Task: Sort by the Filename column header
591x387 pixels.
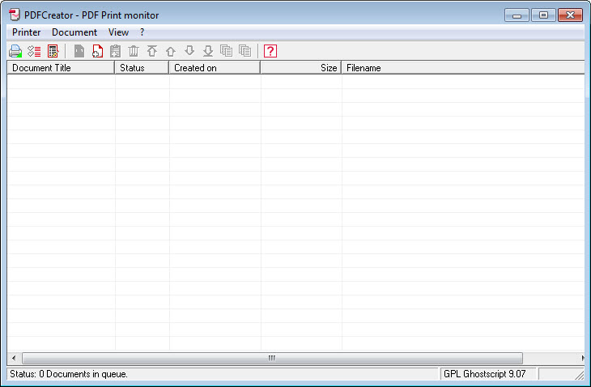Action: 463,68
